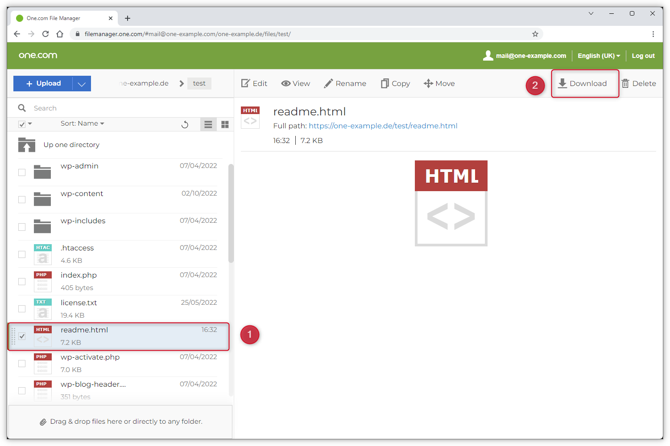Open the Sort: Name dropdown

[82, 123]
